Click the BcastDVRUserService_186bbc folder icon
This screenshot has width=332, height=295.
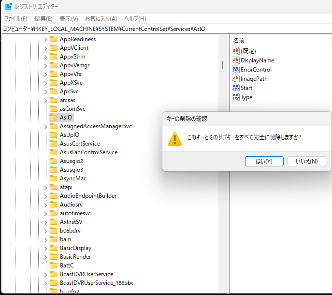coord(54,282)
